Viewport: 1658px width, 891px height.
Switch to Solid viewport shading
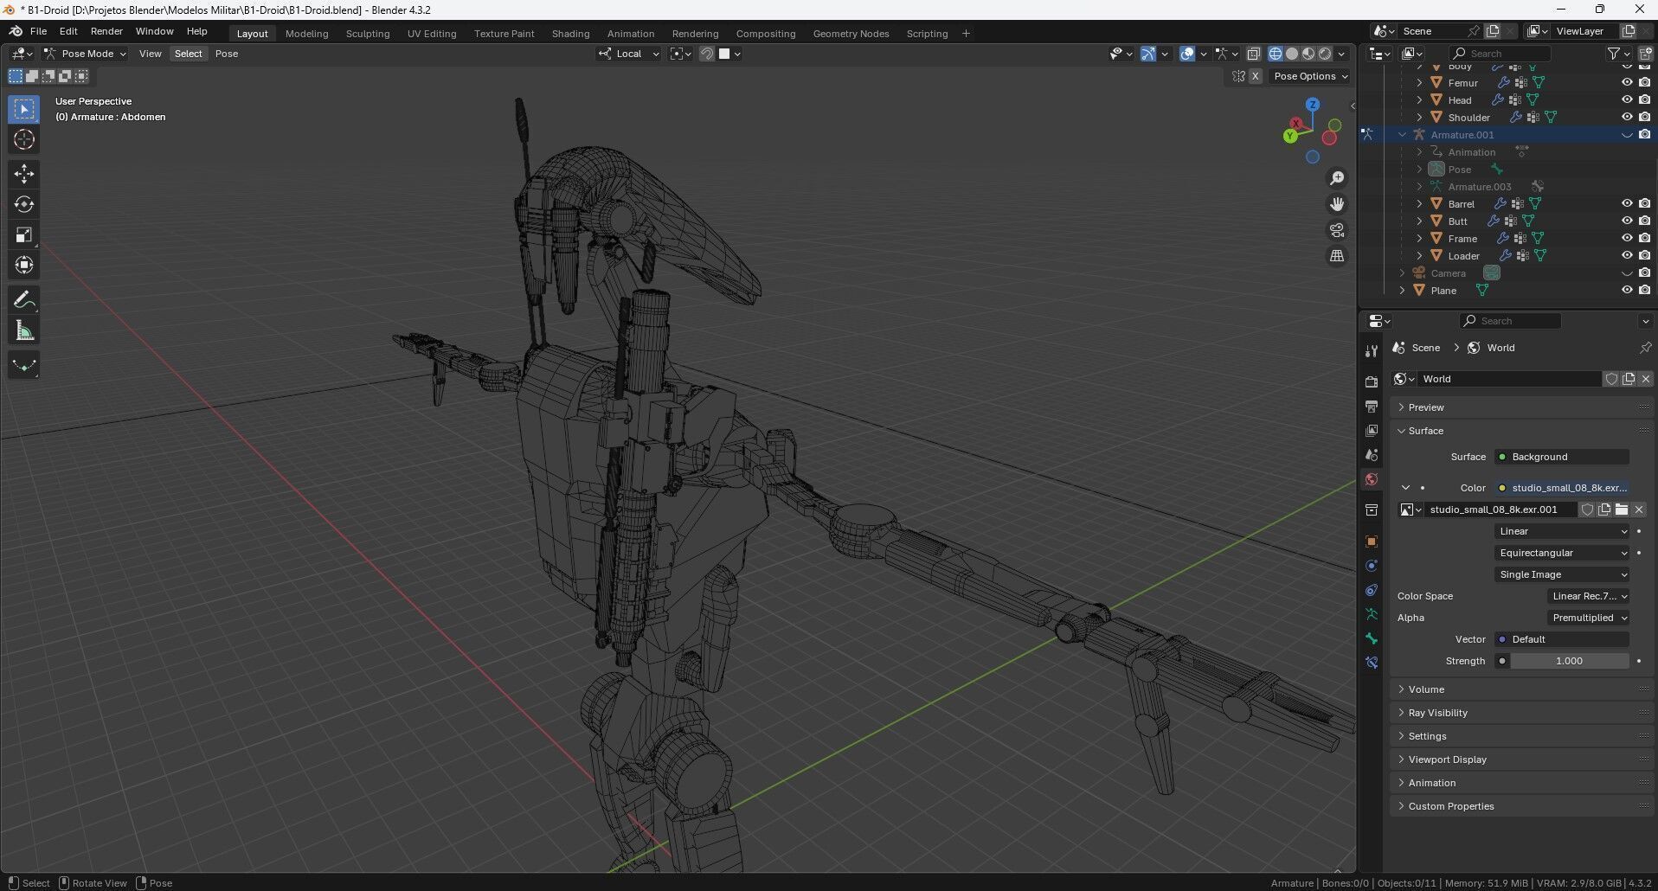point(1292,54)
